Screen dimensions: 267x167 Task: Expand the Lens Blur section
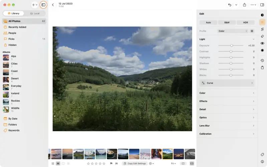227,126
